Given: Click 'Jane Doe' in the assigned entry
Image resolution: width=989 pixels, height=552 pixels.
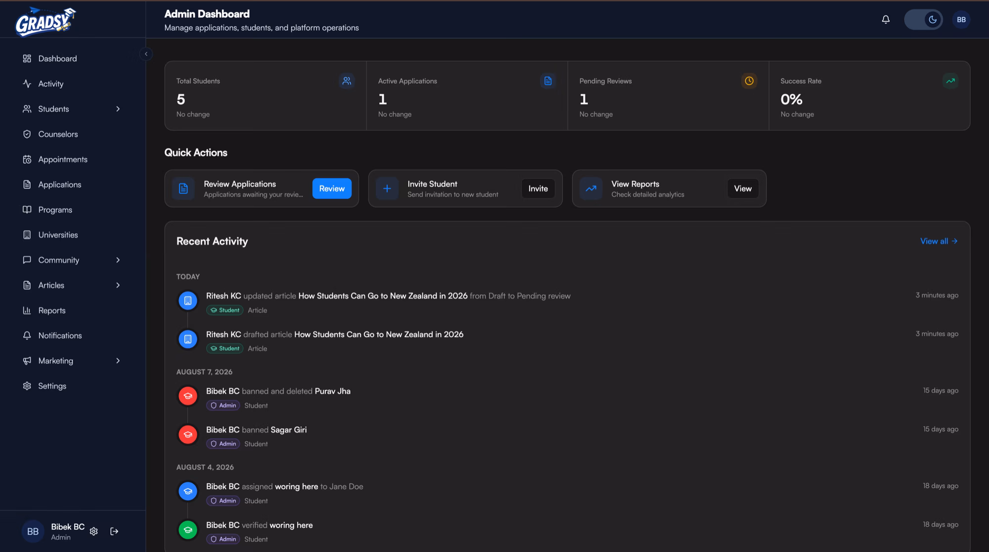Looking at the screenshot, I should (346, 487).
